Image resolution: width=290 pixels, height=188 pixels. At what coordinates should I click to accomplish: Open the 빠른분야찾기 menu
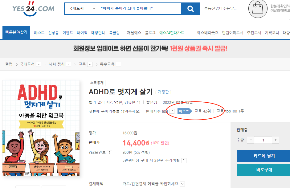(16, 32)
